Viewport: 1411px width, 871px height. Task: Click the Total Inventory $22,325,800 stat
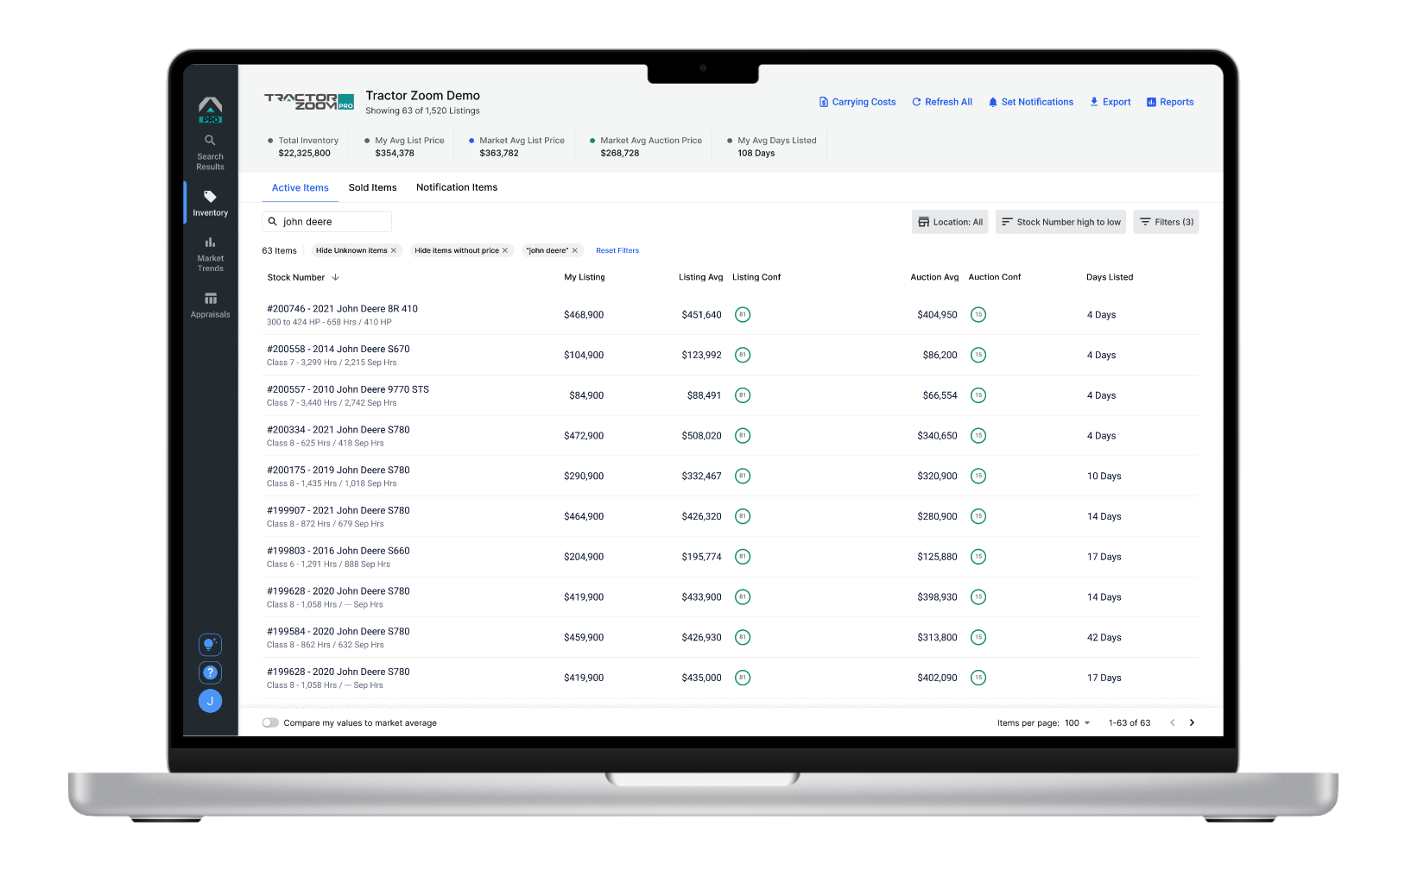[303, 147]
